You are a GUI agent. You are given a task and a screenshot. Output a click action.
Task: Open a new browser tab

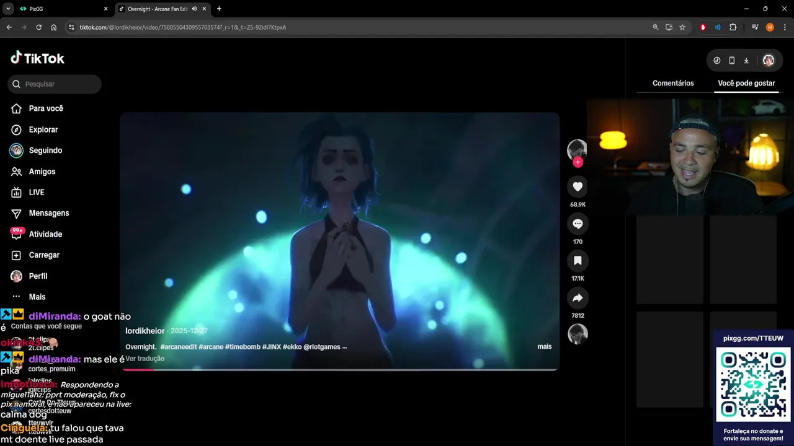[219, 9]
